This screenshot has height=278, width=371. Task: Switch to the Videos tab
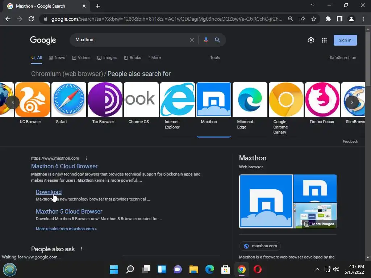pos(81,58)
